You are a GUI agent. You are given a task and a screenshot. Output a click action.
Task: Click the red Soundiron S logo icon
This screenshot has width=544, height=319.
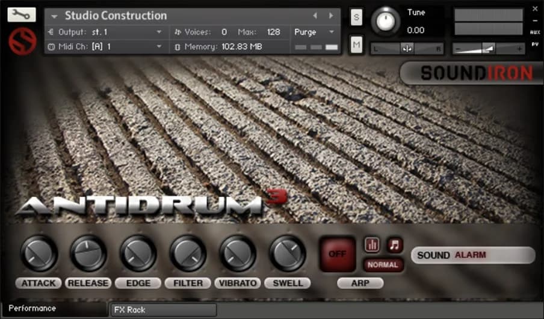tap(22, 41)
